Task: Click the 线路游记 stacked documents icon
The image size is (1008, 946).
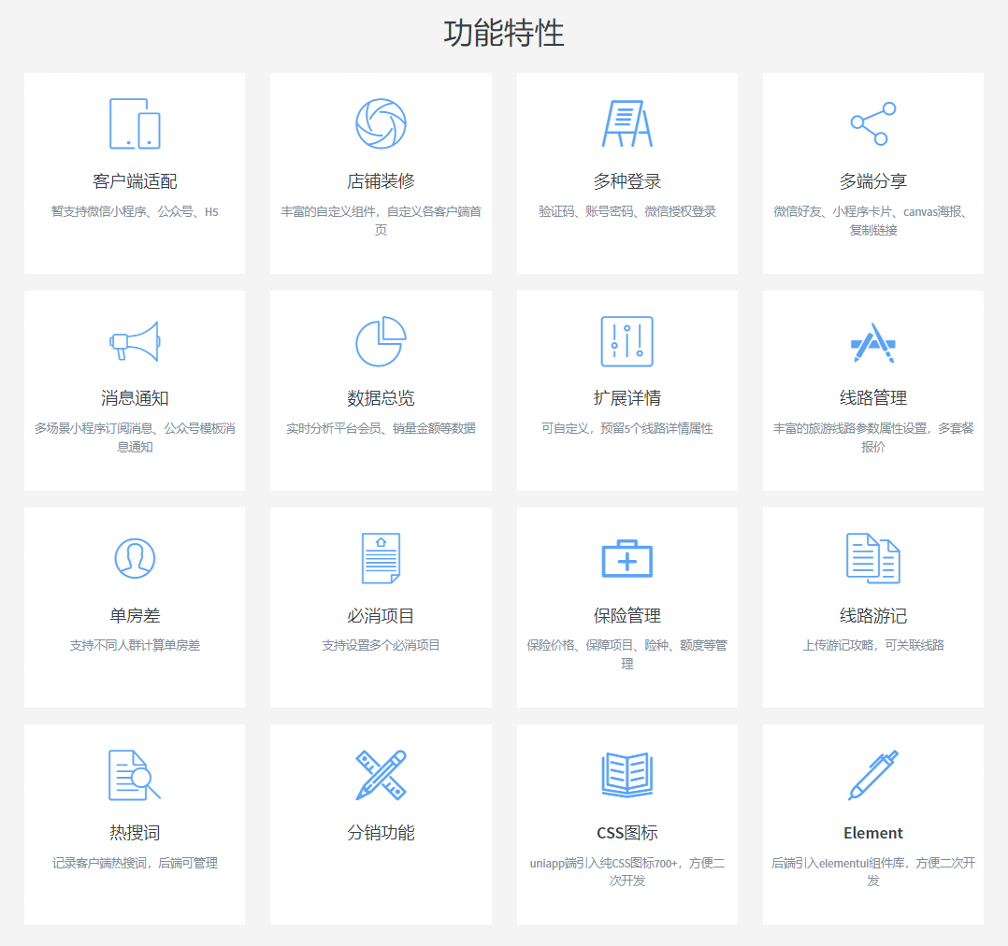Action: coord(873,558)
